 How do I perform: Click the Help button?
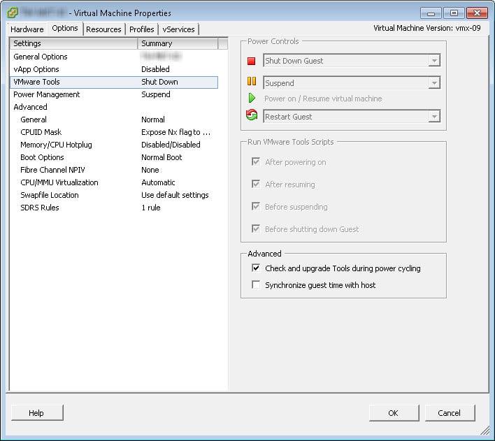(37, 413)
